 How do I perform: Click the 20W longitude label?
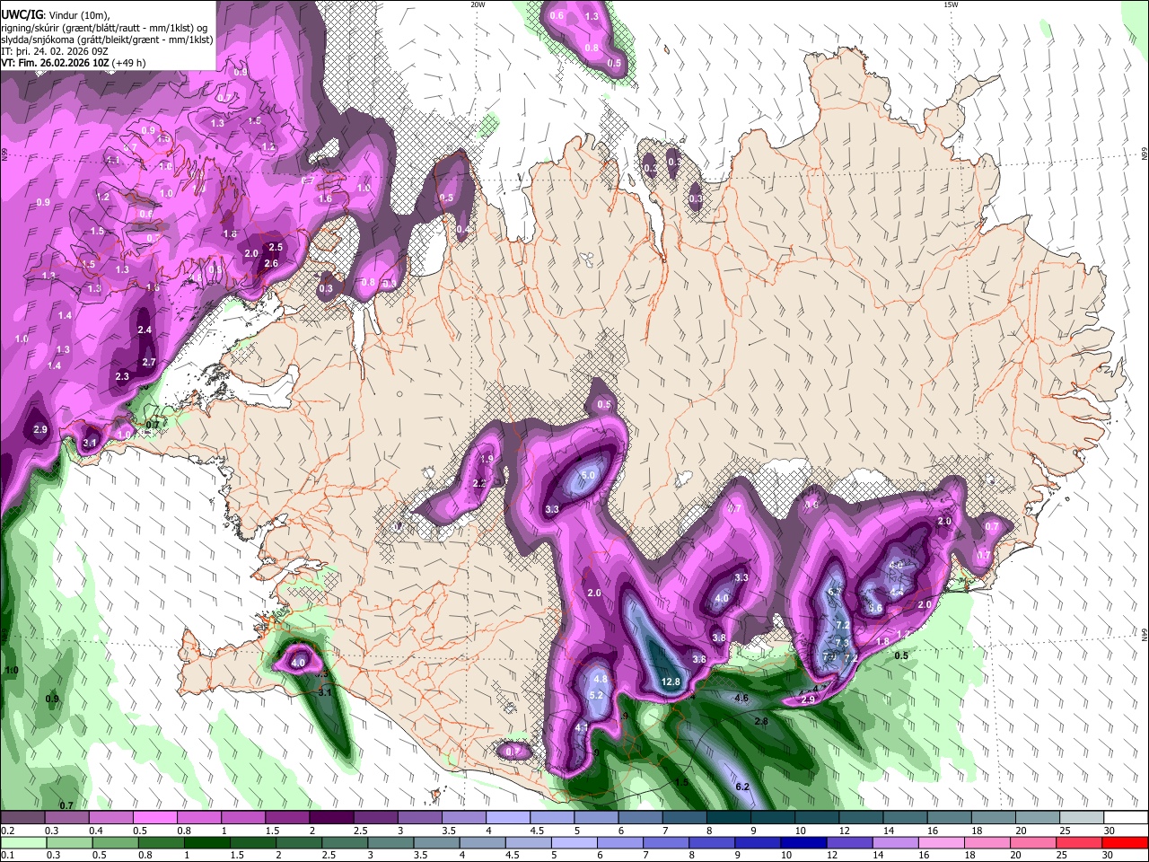(478, 4)
